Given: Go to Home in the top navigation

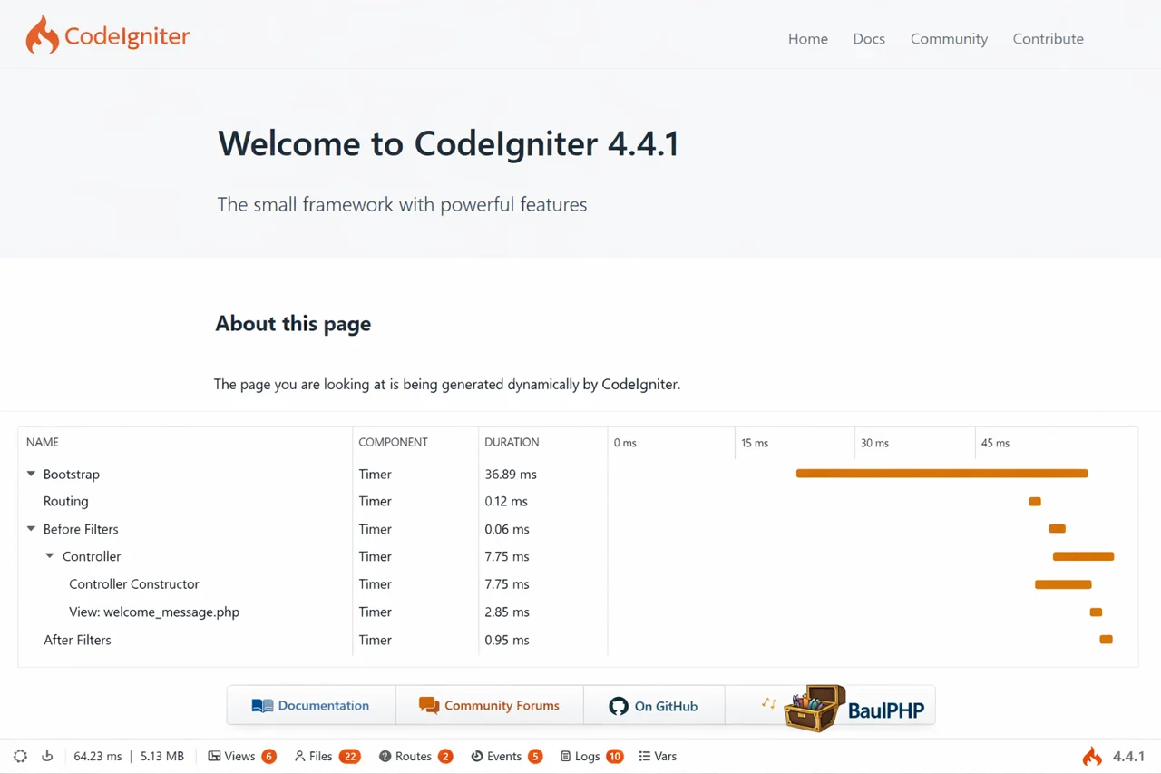Looking at the screenshot, I should point(808,39).
